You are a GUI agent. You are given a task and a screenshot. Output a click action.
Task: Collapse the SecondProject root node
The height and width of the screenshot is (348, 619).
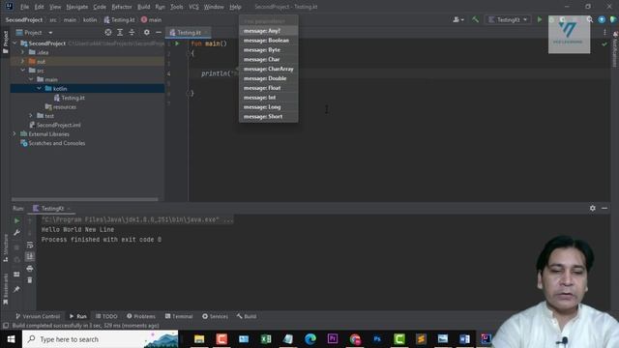pos(15,43)
